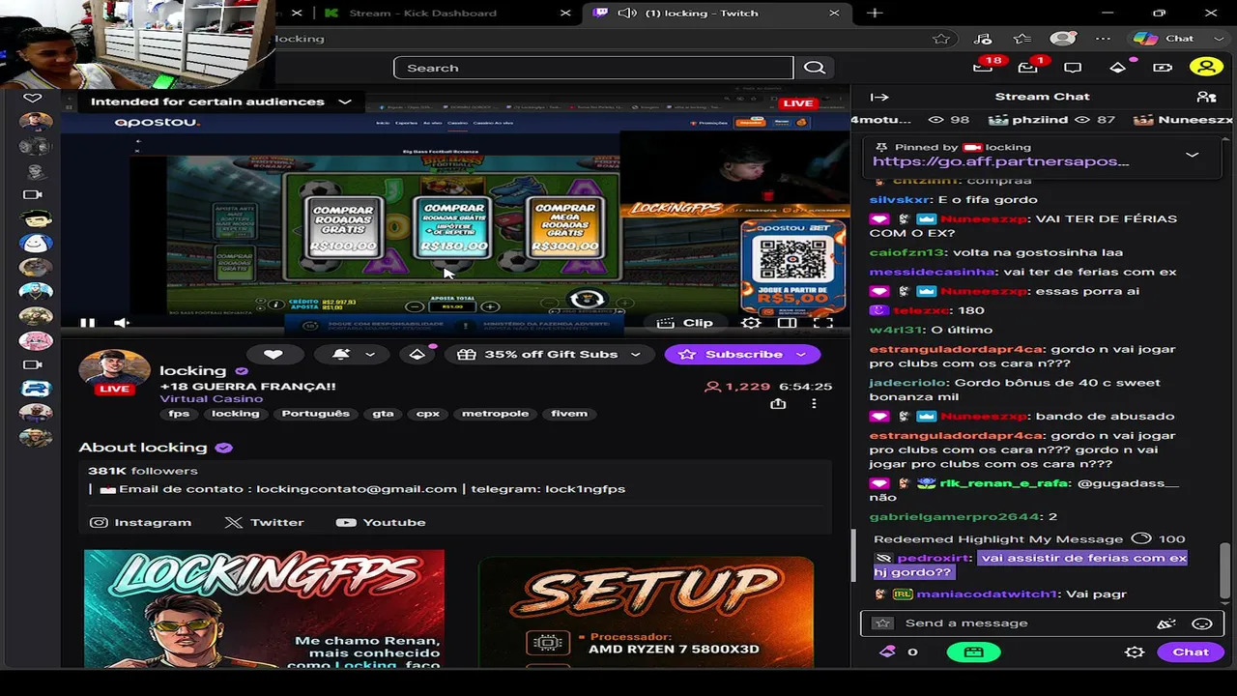
Task: Open 35% off Gift Subs dropdown
Action: pyautogui.click(x=550, y=355)
